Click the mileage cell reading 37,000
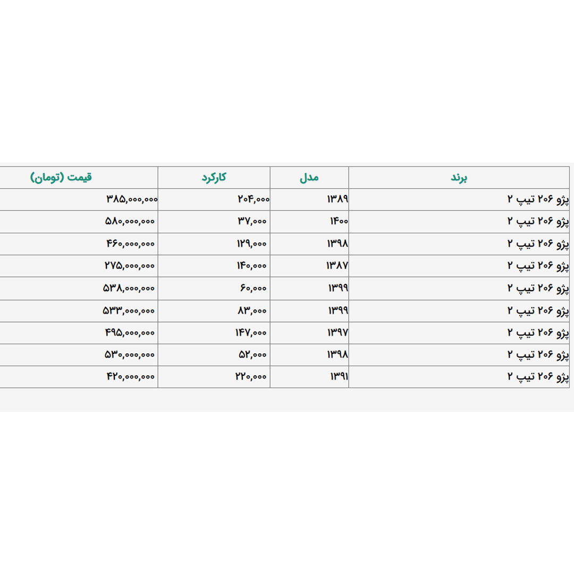This screenshot has width=574, height=574. pyautogui.click(x=252, y=222)
